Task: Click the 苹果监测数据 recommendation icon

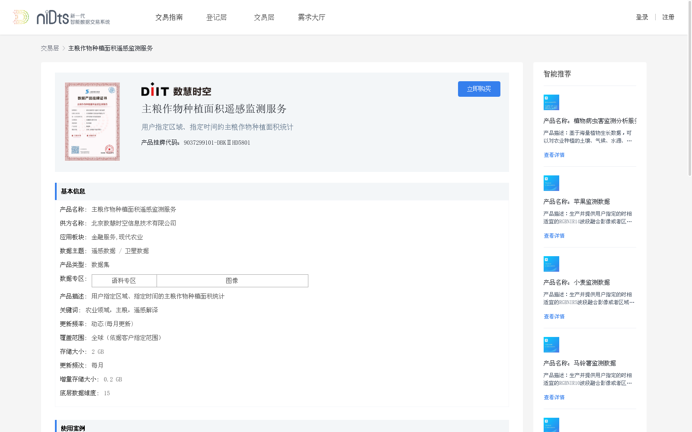Action: (551, 183)
